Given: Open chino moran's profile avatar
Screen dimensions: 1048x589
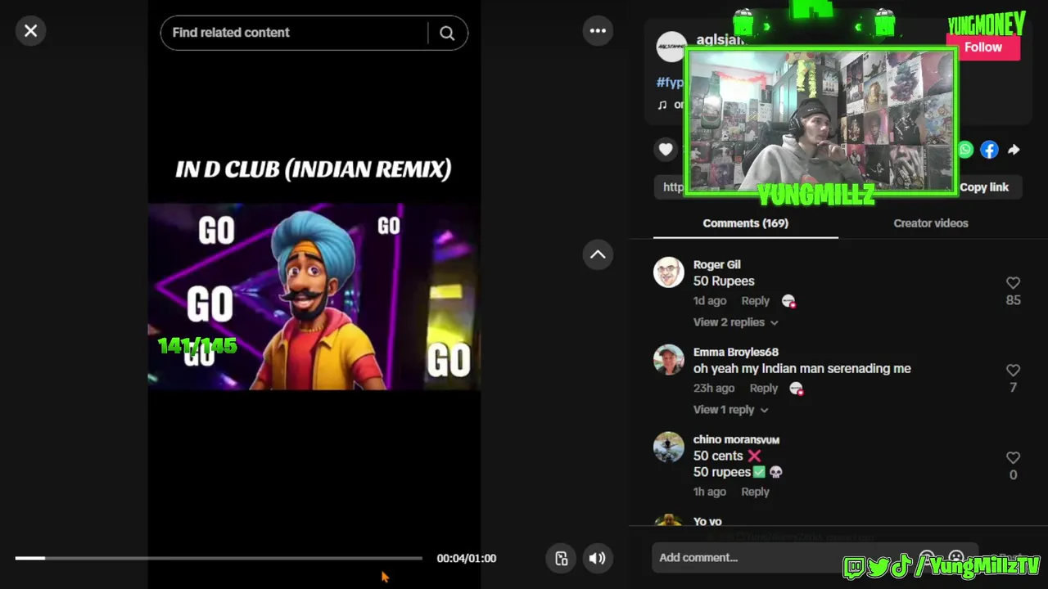Looking at the screenshot, I should [x=668, y=447].
